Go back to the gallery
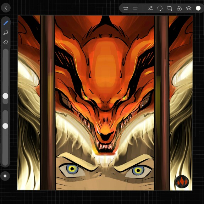This screenshot has width=204, height=204. click(x=6, y=8)
